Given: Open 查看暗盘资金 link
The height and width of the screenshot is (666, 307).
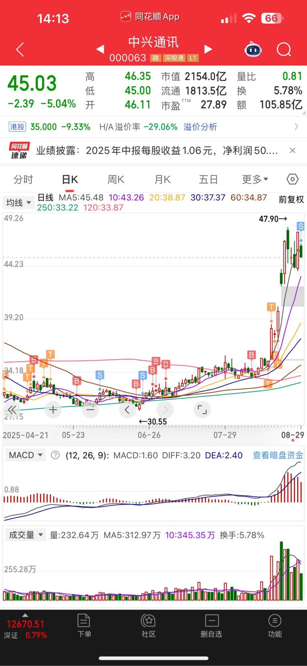Looking at the screenshot, I should click(278, 455).
